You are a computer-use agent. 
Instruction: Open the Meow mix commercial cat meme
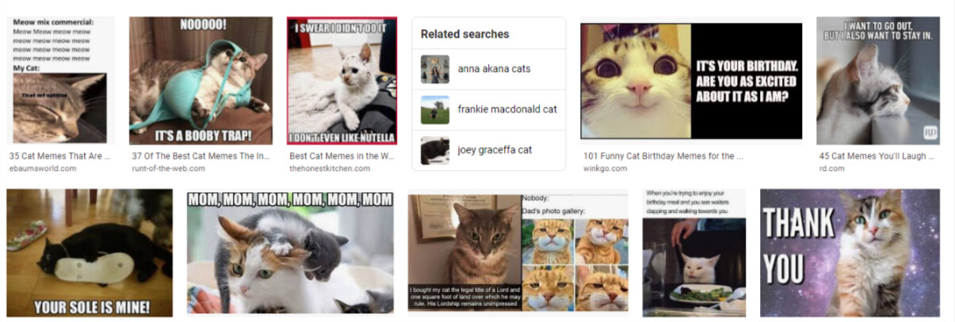59,81
